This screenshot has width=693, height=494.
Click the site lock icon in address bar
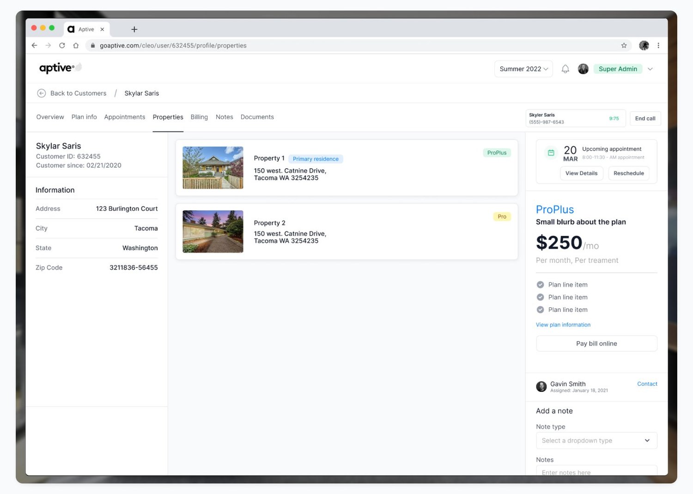93,45
